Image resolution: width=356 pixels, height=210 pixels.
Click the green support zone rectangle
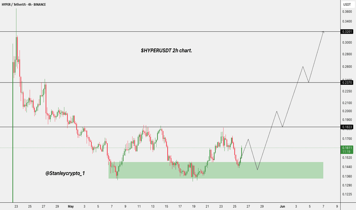coord(216,170)
